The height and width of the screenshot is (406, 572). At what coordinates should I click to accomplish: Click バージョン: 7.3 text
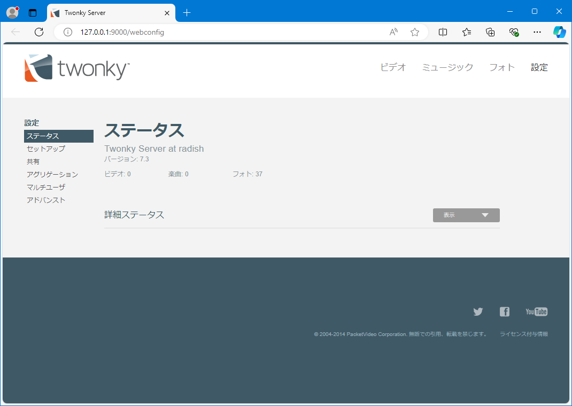[x=127, y=159]
